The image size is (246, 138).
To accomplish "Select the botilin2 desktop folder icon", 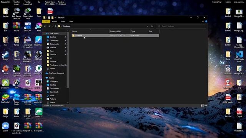I will [x=228, y=13].
